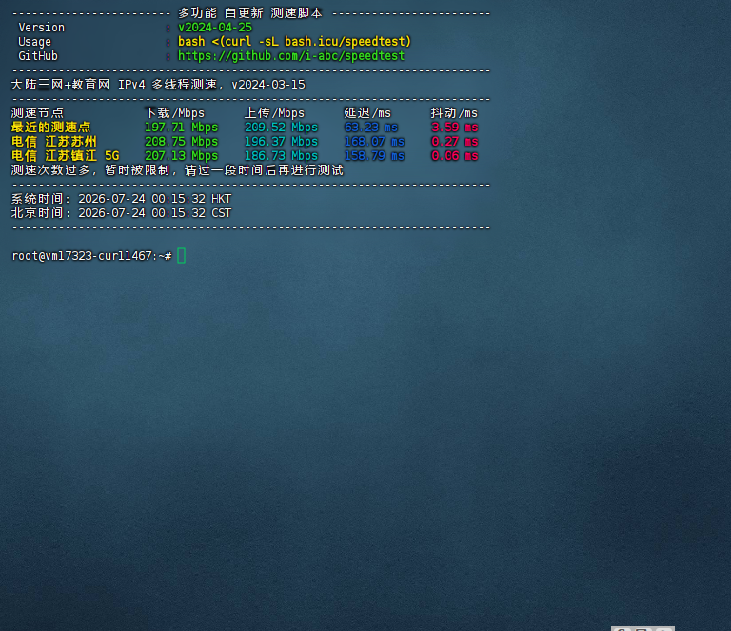Click download speed 208.75 Mbps
The image size is (731, 631).
tap(182, 141)
